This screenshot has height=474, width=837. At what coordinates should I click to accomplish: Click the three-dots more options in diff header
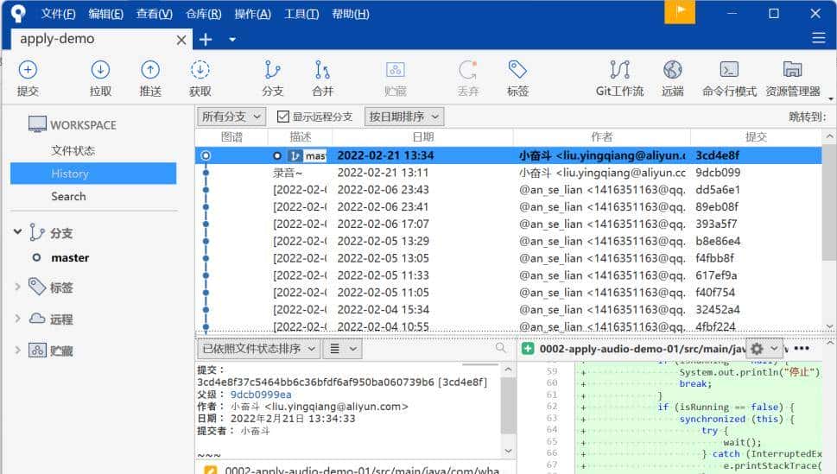click(802, 348)
